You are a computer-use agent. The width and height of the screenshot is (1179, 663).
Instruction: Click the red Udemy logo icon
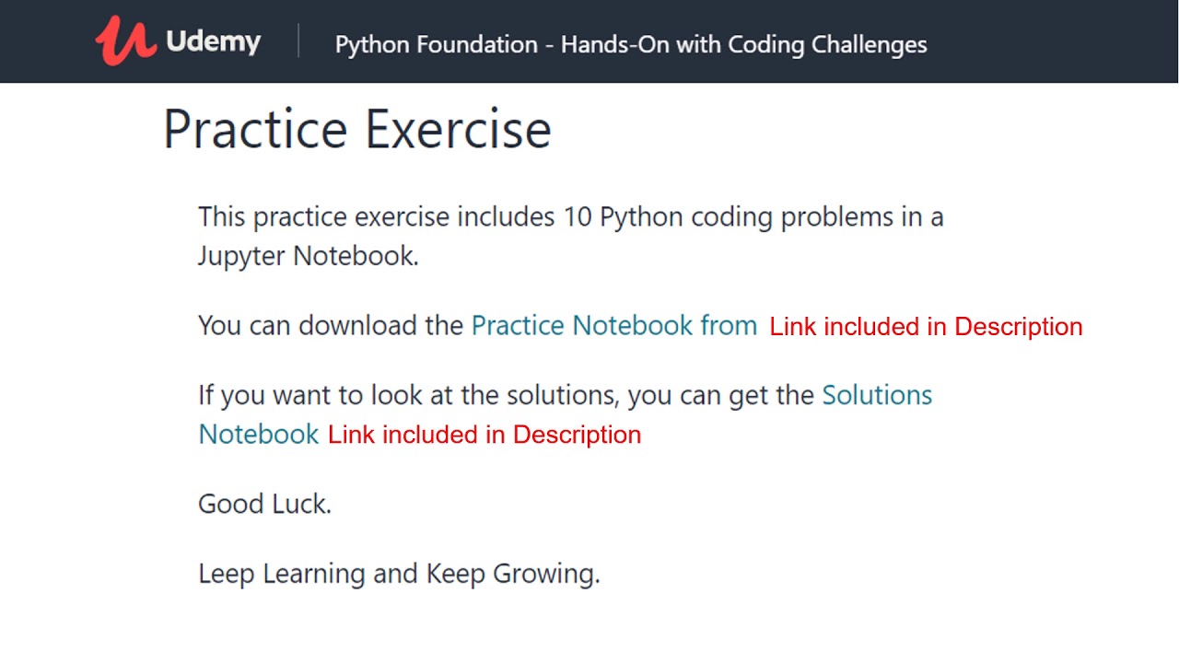tap(125, 41)
